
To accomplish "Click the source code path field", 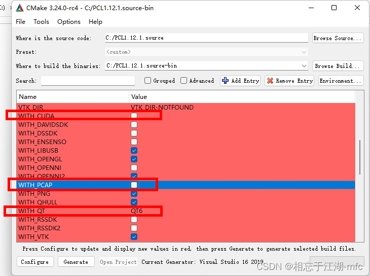I will [x=206, y=38].
